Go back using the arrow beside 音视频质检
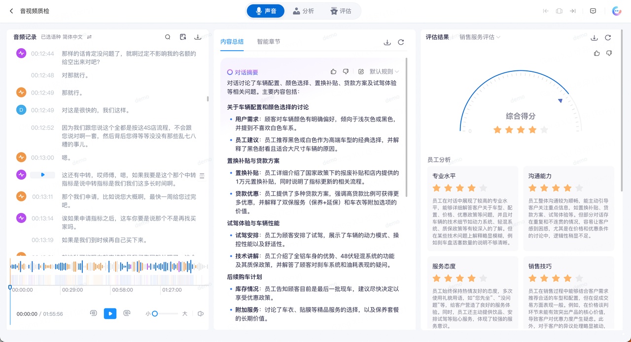 pos(11,11)
